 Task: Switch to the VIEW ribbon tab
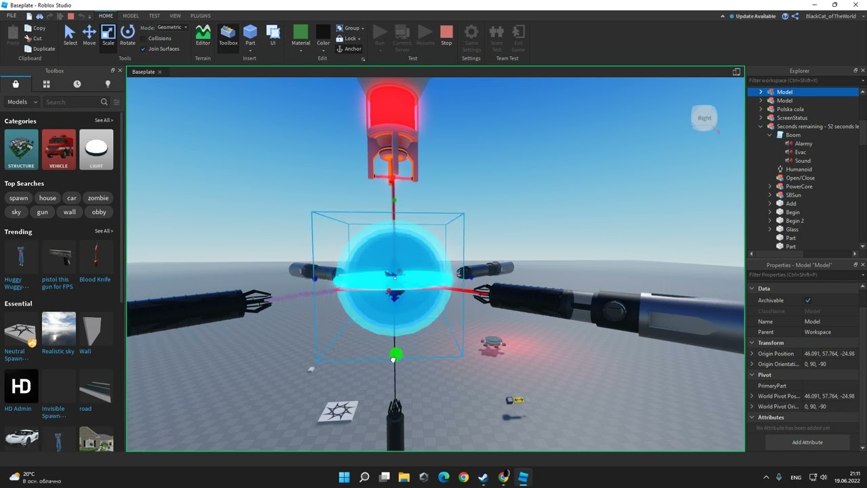[175, 16]
